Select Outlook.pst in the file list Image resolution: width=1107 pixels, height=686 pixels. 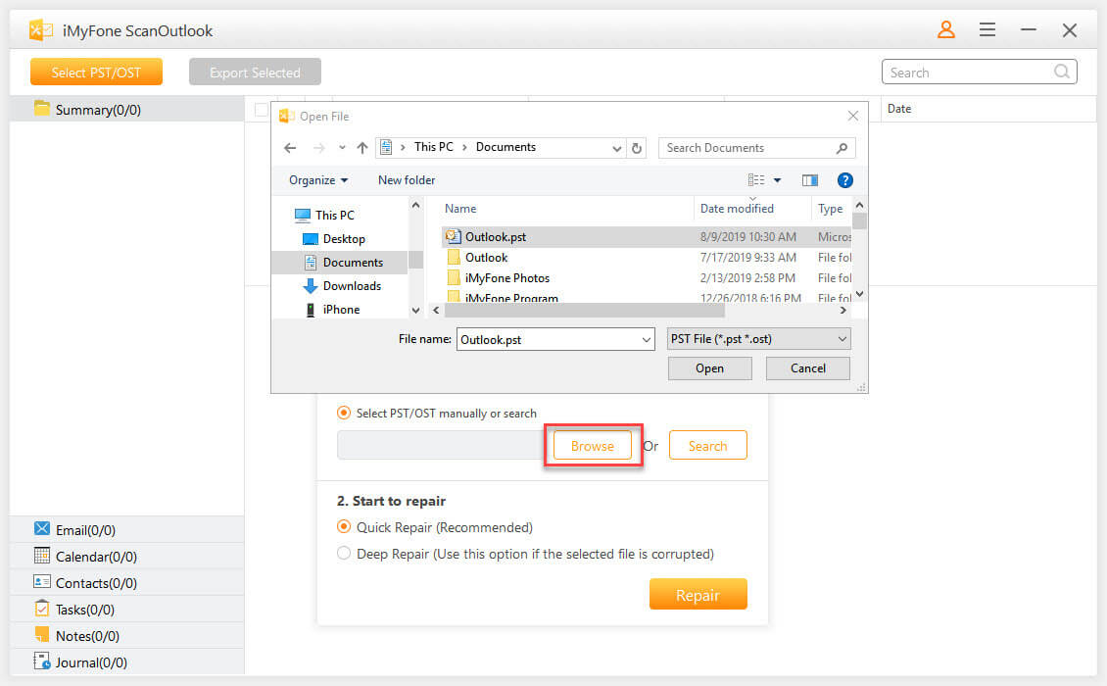(x=495, y=236)
